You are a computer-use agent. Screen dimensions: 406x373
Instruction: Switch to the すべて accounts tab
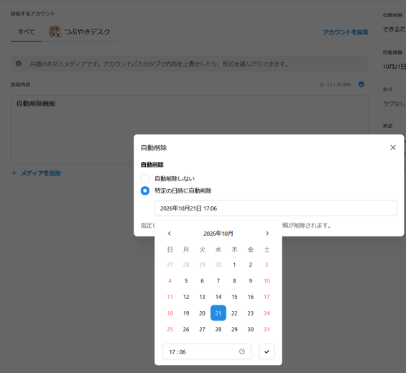pos(26,32)
